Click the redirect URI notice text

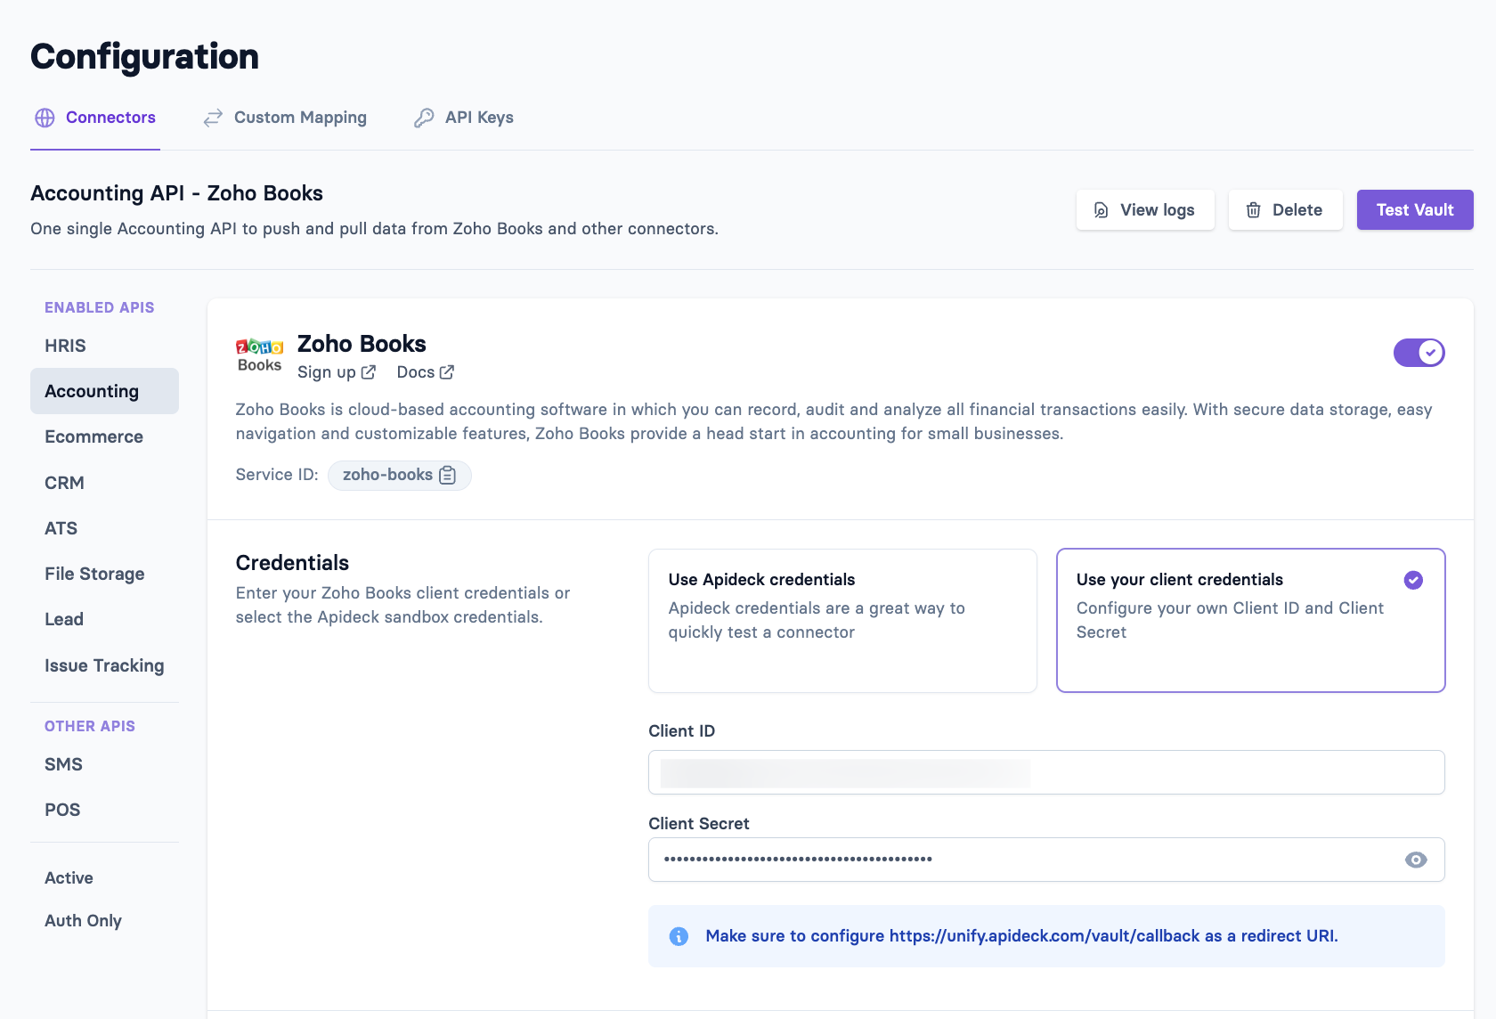click(x=1021, y=936)
